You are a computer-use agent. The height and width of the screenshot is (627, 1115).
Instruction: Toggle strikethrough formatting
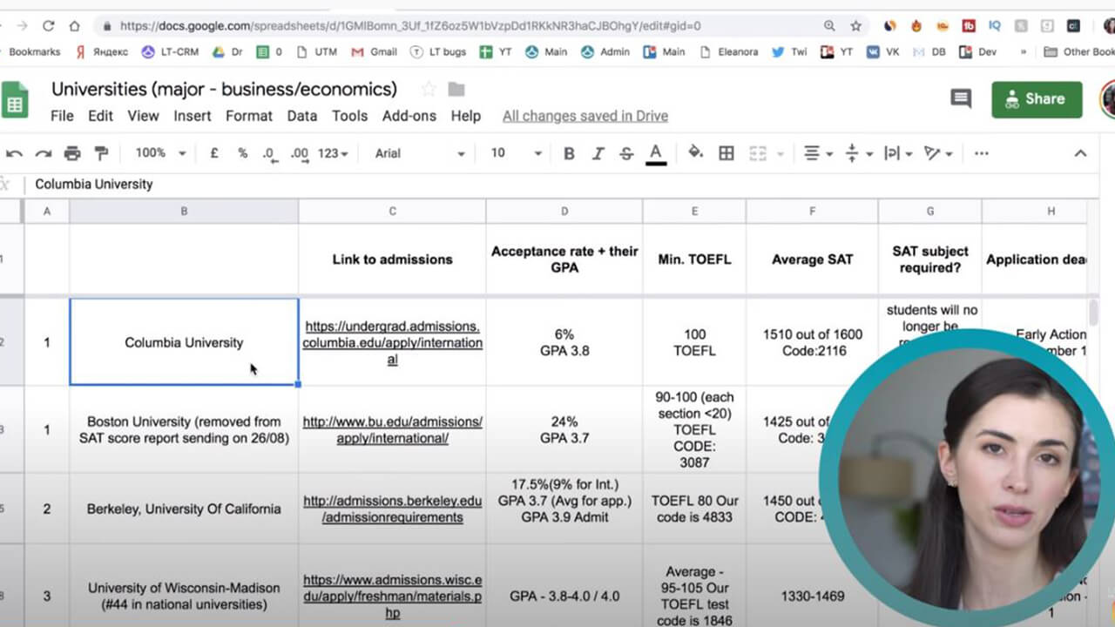pyautogui.click(x=626, y=153)
